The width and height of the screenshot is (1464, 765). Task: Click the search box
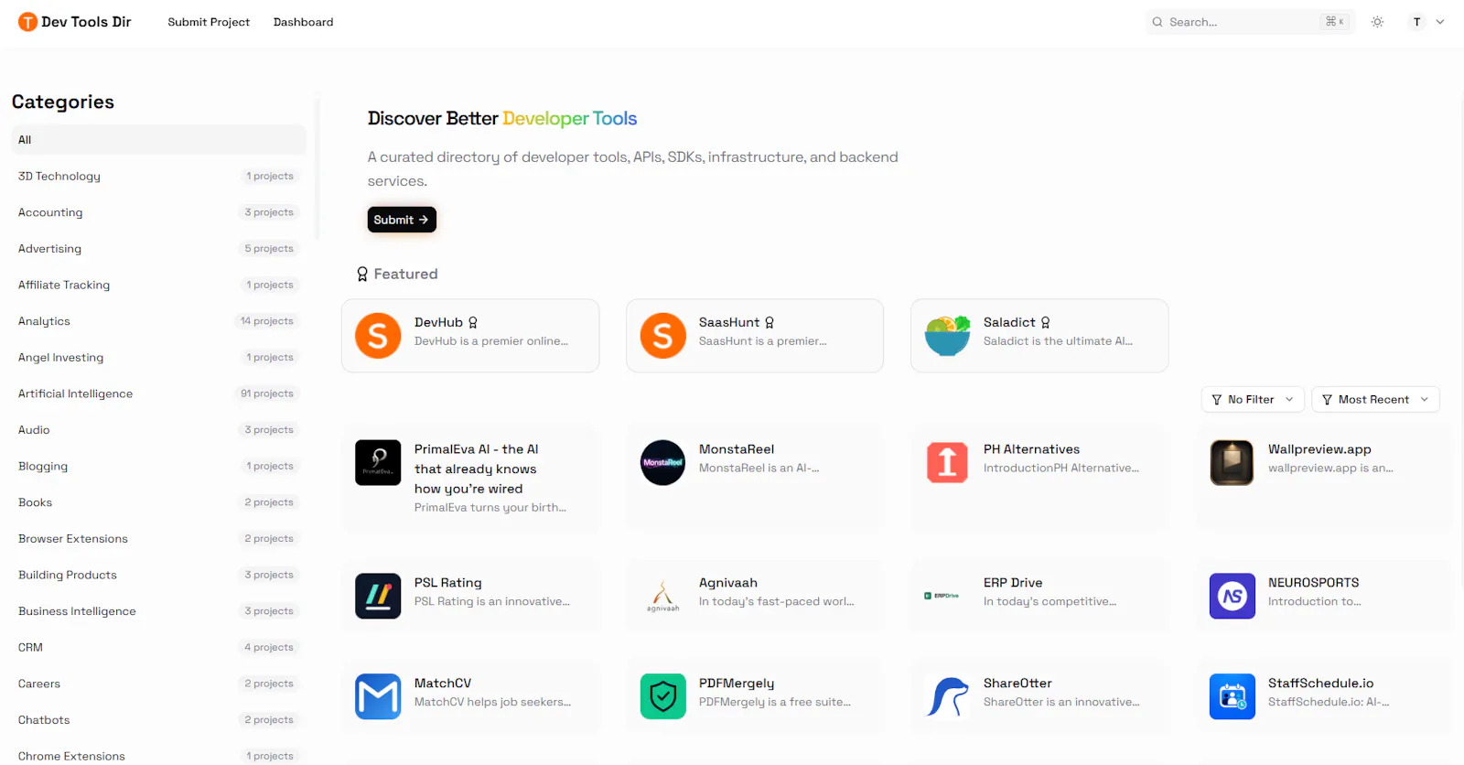tap(1248, 22)
